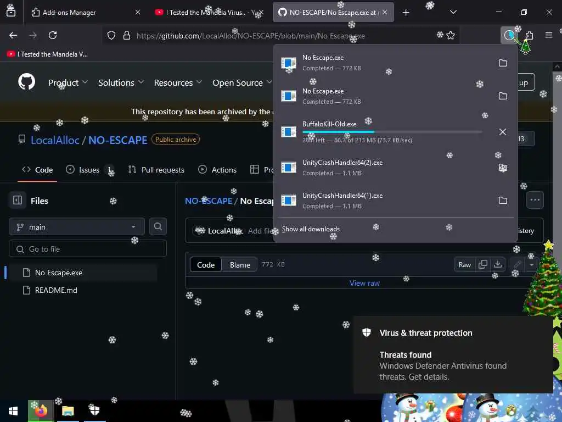The height and width of the screenshot is (422, 562).
Task: Open the Windows Start menu
Action: [x=13, y=411]
